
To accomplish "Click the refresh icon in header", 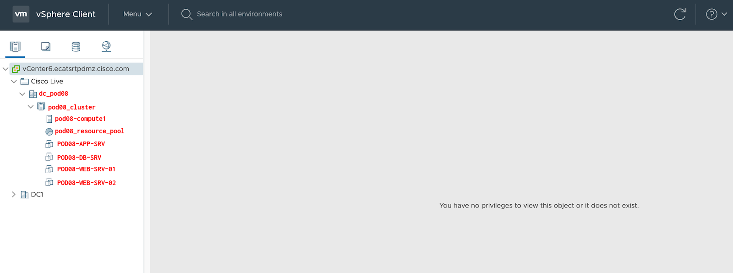I will (680, 14).
